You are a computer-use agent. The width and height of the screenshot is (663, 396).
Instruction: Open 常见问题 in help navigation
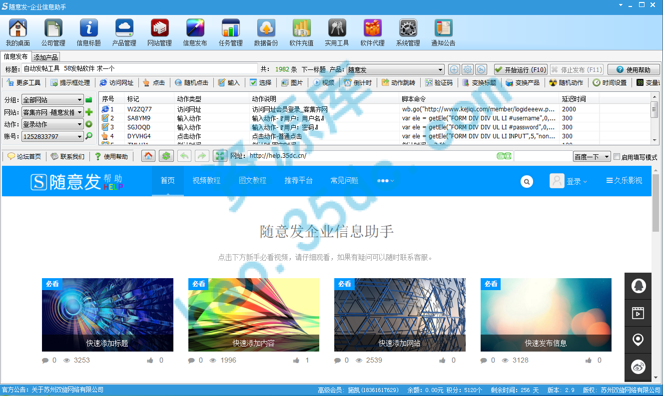(344, 180)
